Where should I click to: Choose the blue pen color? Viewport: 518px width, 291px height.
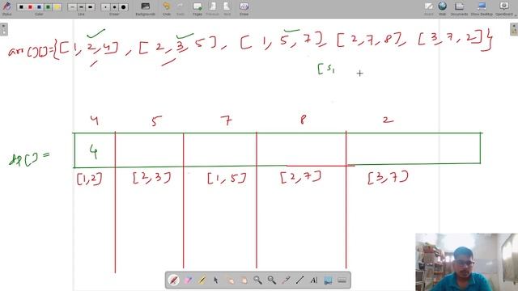point(39,7)
